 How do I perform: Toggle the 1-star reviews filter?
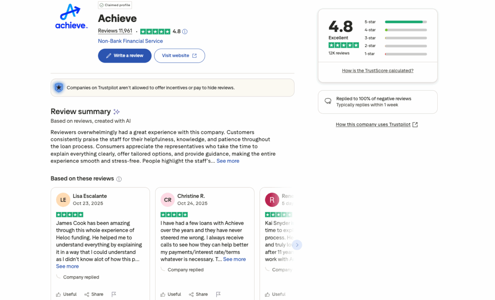tap(405, 54)
